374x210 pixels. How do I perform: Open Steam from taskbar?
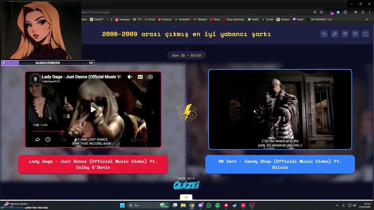pos(234,205)
